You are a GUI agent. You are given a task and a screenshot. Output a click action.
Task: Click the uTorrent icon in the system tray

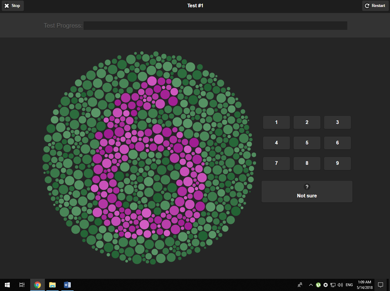click(x=318, y=285)
